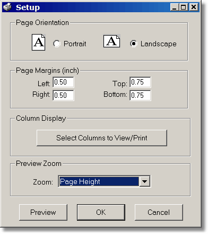The width and height of the screenshot is (208, 234).
Task: Click the Top margin input field
Action: click(140, 82)
